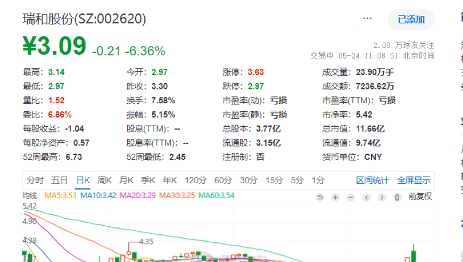Screen dimensions: 463x262
Task: Click the 2.08 万球友关注 followers text
Action: [403, 45]
